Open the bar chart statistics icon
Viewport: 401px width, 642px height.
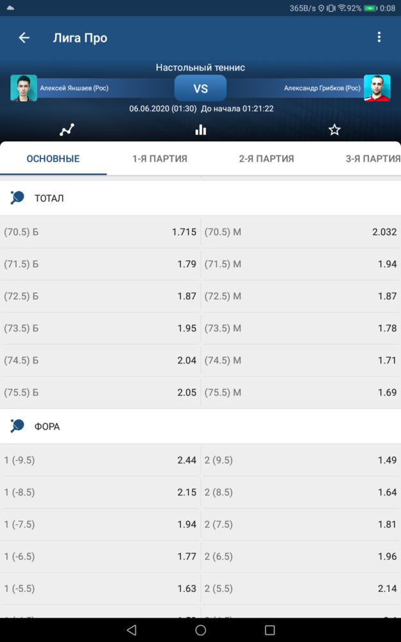[x=200, y=130]
